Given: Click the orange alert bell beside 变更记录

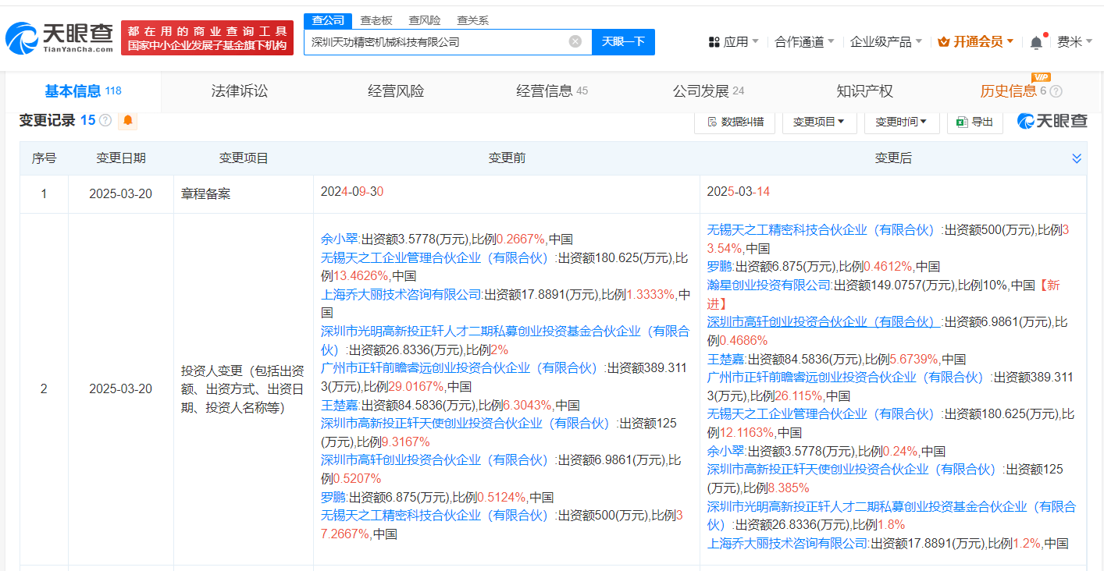Looking at the screenshot, I should click(x=127, y=121).
